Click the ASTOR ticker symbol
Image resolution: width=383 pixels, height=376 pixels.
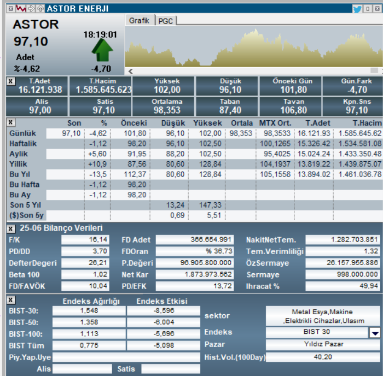[x=36, y=25]
